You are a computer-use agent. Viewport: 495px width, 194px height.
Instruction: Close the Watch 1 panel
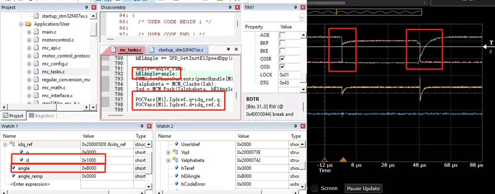tap(149, 126)
